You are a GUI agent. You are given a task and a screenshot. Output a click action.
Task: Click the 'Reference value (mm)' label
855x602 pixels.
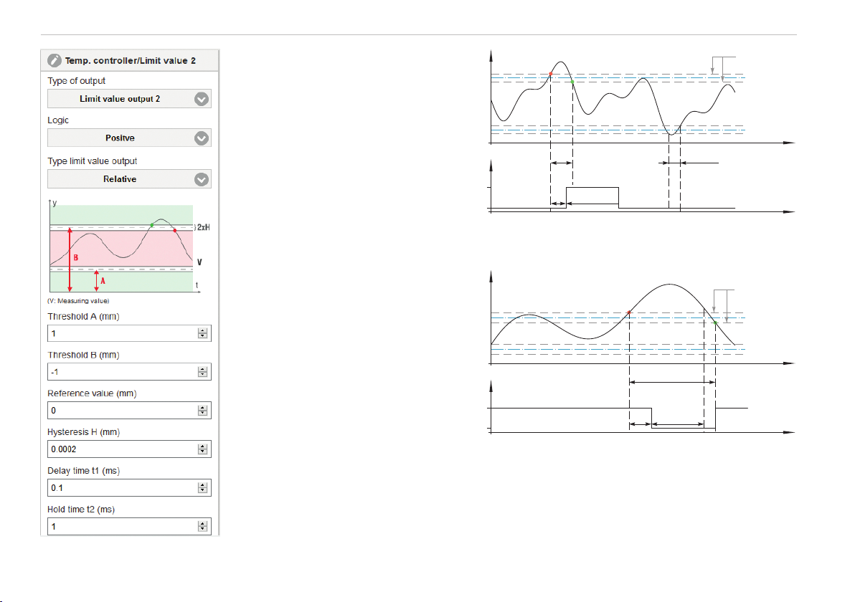tap(92, 393)
